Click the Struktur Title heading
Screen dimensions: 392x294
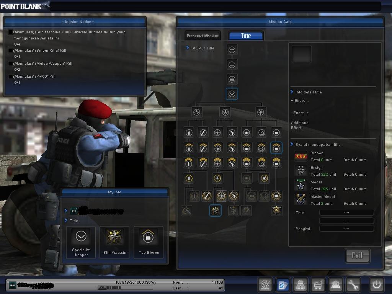[x=203, y=48]
